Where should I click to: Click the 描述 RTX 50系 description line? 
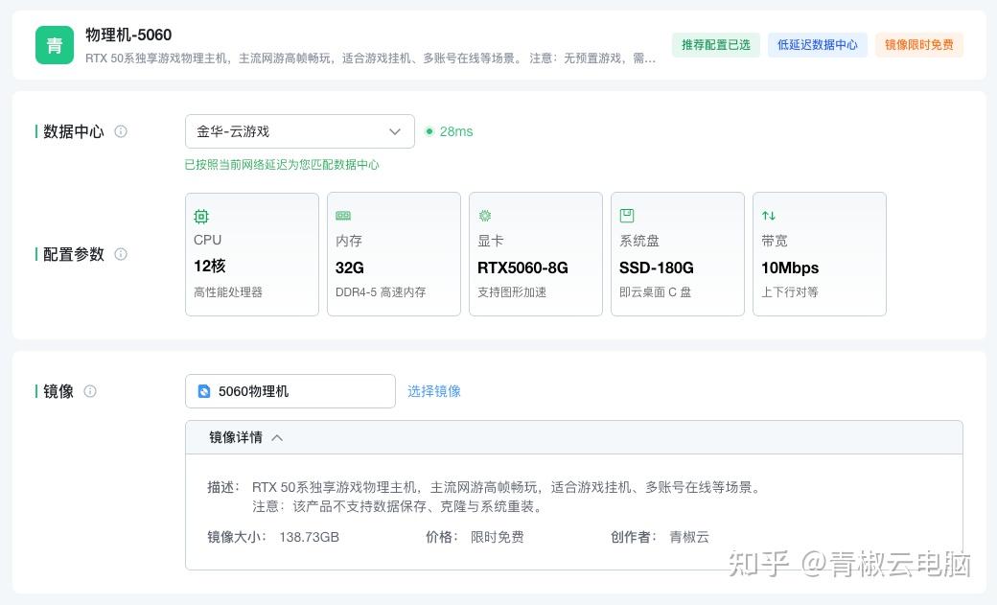484,488
